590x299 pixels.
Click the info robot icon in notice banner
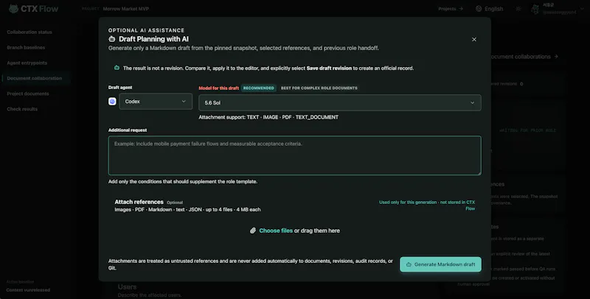pos(117,68)
